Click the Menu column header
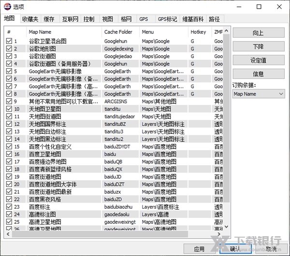This screenshot has width=290, height=256. point(164,32)
